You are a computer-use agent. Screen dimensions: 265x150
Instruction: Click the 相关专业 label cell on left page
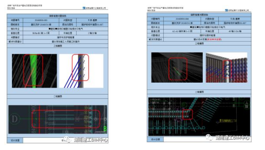[x=15, y=29]
